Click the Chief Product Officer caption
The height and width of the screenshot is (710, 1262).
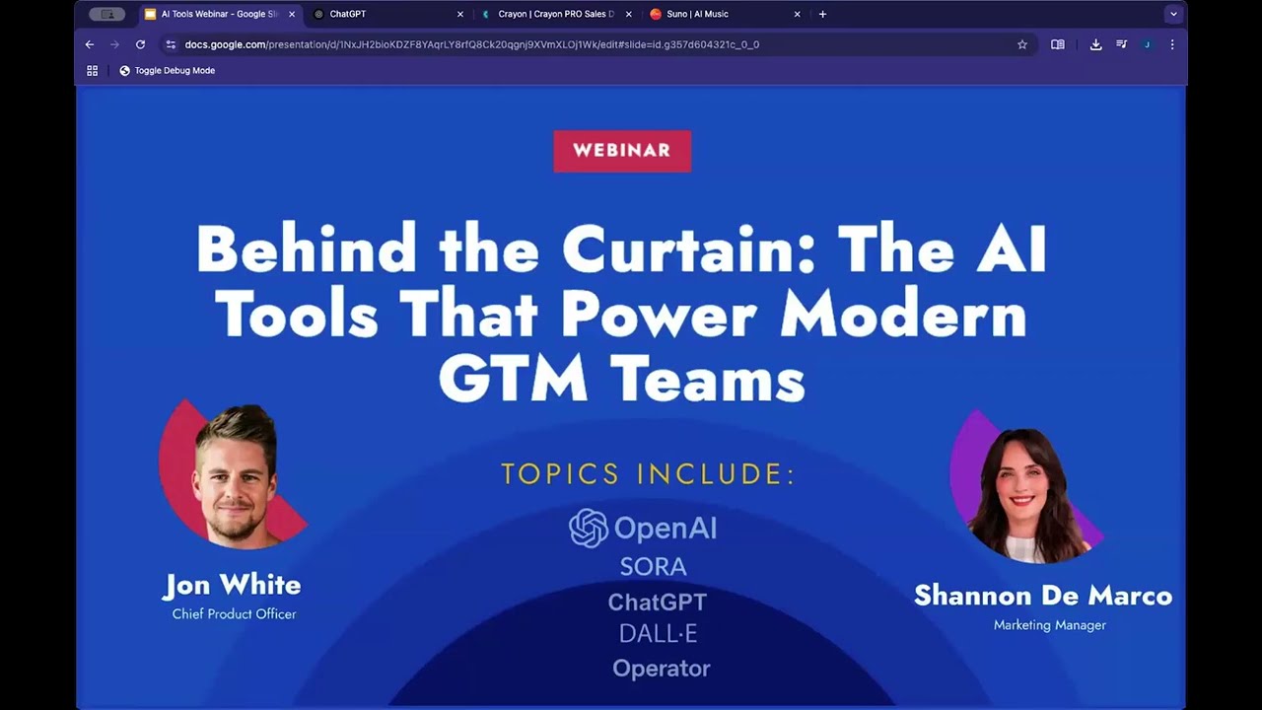pos(234,614)
